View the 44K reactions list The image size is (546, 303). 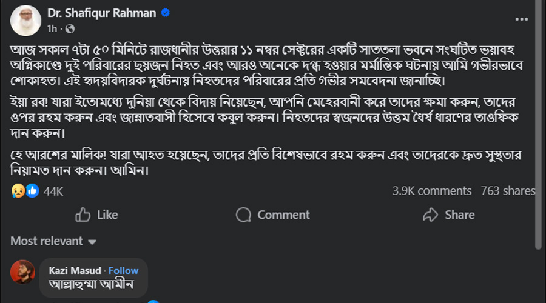[53, 191]
